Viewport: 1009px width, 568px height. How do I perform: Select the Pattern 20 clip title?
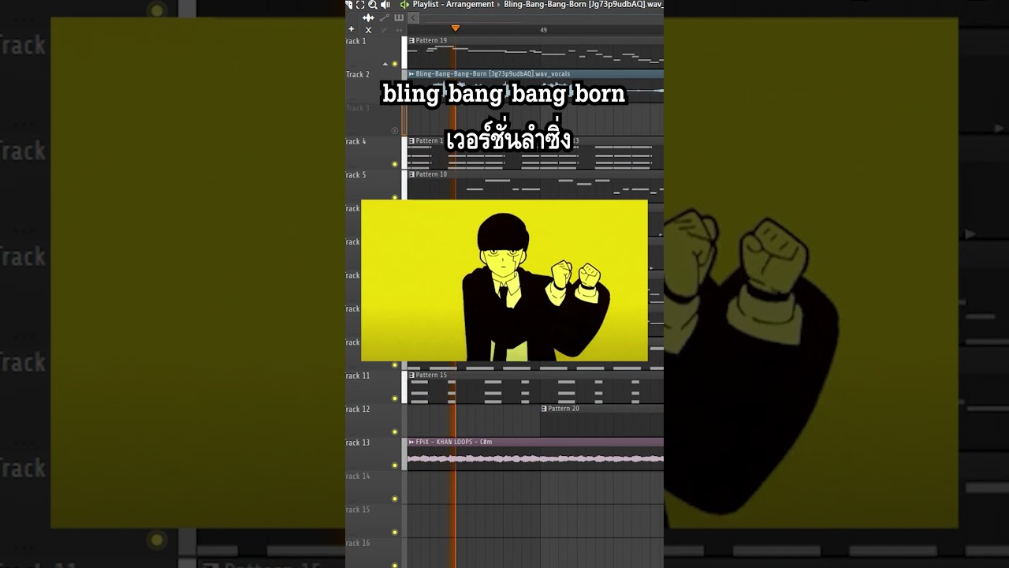tap(564, 409)
